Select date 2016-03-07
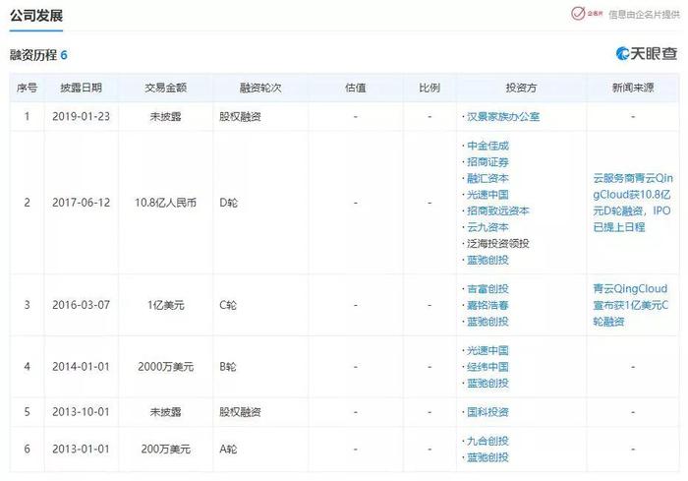This screenshot has height=481, width=688. (82, 305)
